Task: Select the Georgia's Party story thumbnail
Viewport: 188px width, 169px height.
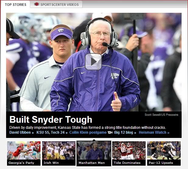Action: [x=24, y=153]
